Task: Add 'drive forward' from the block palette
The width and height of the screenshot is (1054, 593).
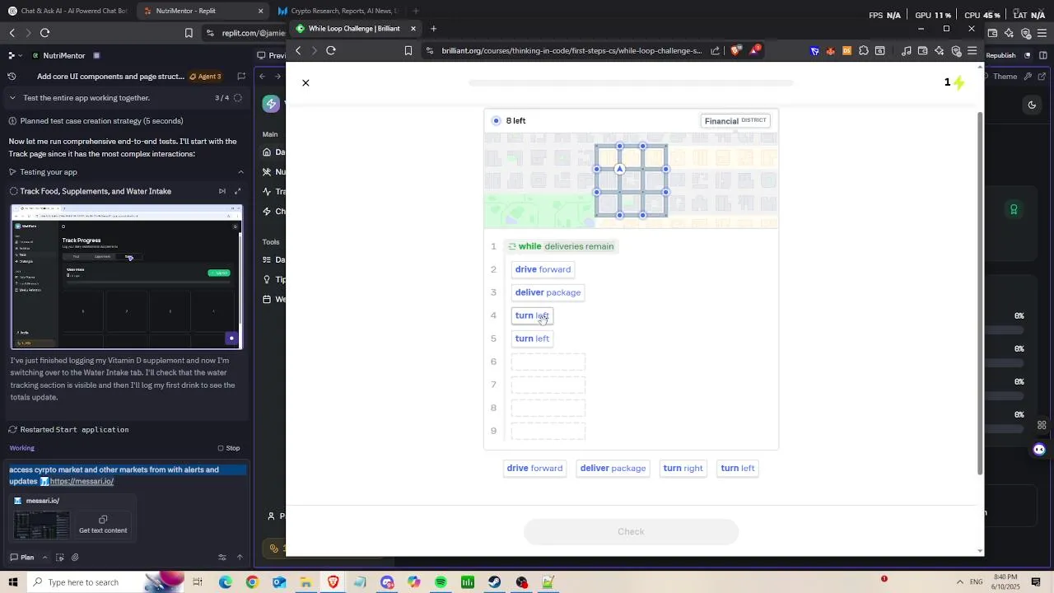Action: [535, 469]
